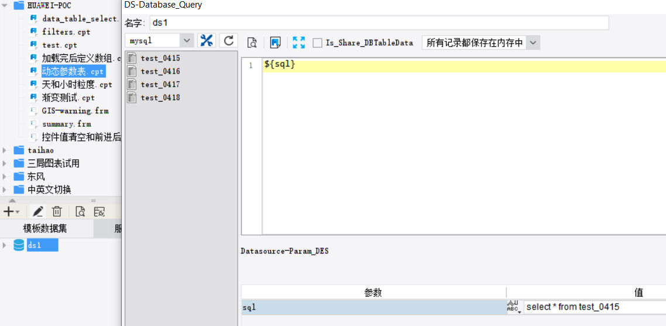The width and height of the screenshot is (666, 326).
Task: Select 控件值清空和前进后 file in tree
Action: point(81,137)
